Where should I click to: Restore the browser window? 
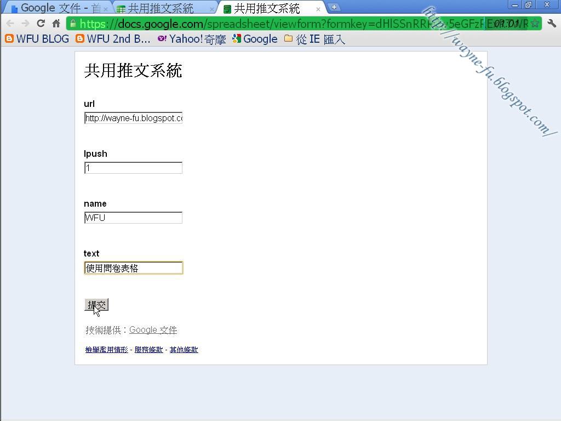[529, 5]
